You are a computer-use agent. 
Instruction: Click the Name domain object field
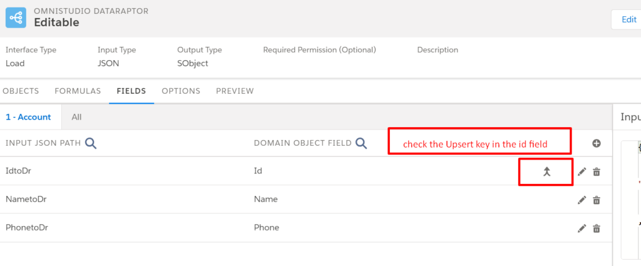tap(265, 199)
